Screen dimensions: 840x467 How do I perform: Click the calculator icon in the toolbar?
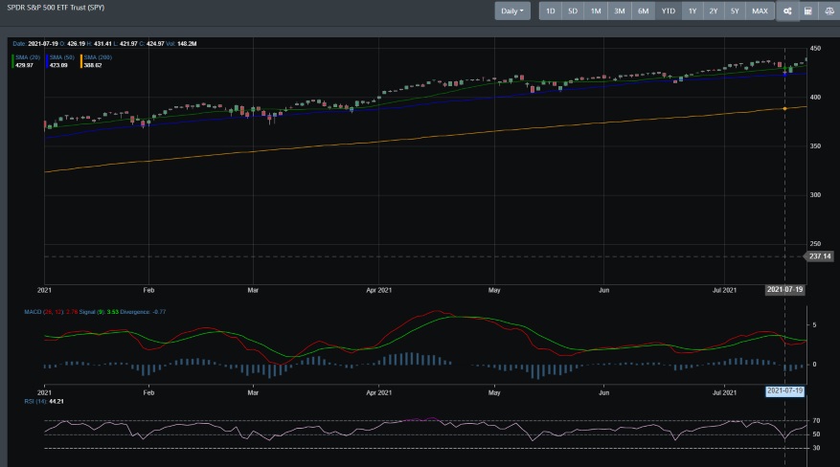point(808,11)
